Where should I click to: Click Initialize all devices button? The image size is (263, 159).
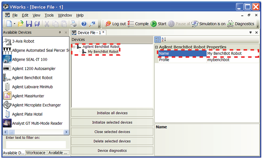pos(112,113)
